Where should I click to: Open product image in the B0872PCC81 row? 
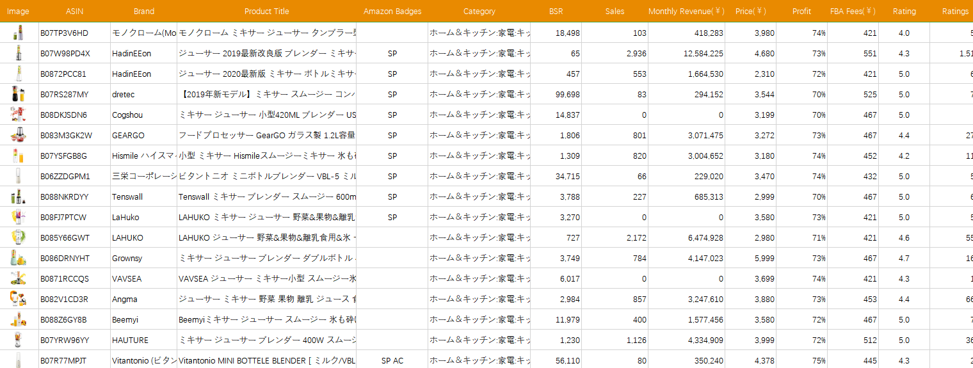[17, 74]
